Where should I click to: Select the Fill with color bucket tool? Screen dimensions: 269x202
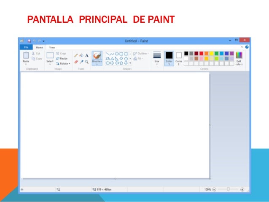tap(81, 55)
